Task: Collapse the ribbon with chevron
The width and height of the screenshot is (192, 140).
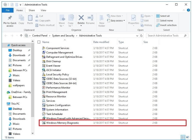Action: click(184, 10)
